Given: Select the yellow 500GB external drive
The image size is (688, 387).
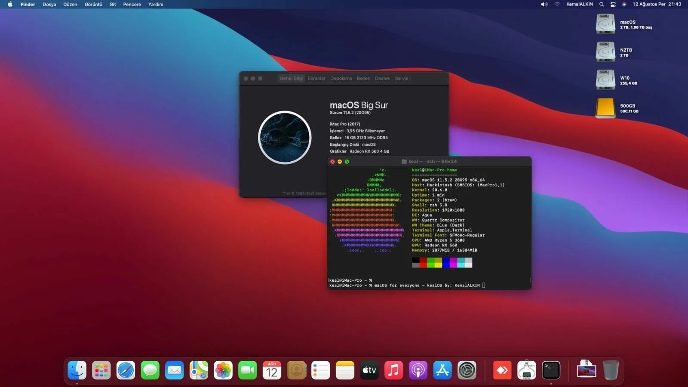Looking at the screenshot, I should 605,108.
